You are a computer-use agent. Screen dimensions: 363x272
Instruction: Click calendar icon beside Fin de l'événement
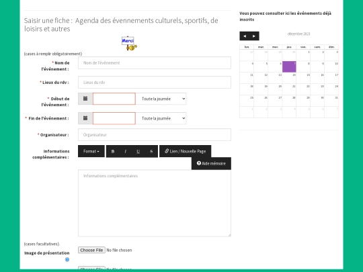click(x=85, y=118)
